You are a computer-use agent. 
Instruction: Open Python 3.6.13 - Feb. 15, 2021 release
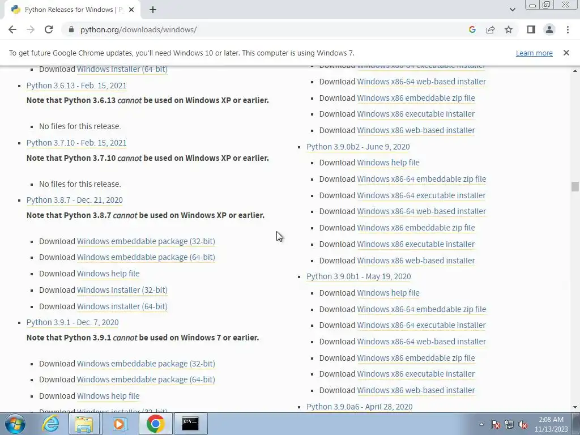[76, 86]
